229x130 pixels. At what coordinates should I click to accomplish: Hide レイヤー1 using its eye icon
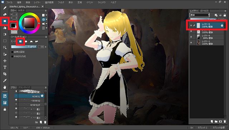pos(191,42)
